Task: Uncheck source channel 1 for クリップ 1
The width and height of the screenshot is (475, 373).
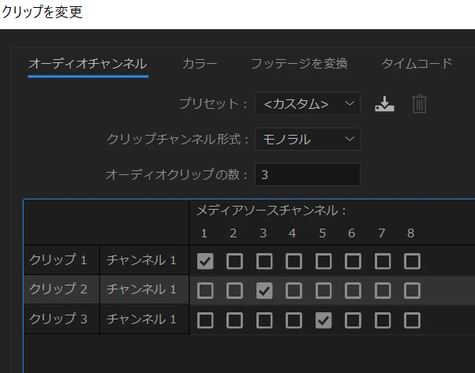Action: pyautogui.click(x=205, y=261)
